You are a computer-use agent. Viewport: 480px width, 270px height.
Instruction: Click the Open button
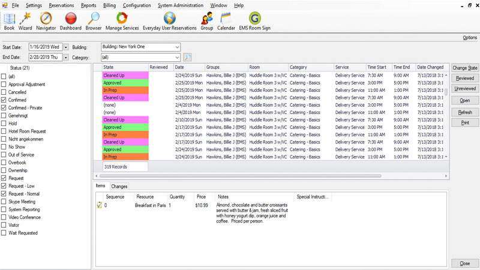[464, 100]
